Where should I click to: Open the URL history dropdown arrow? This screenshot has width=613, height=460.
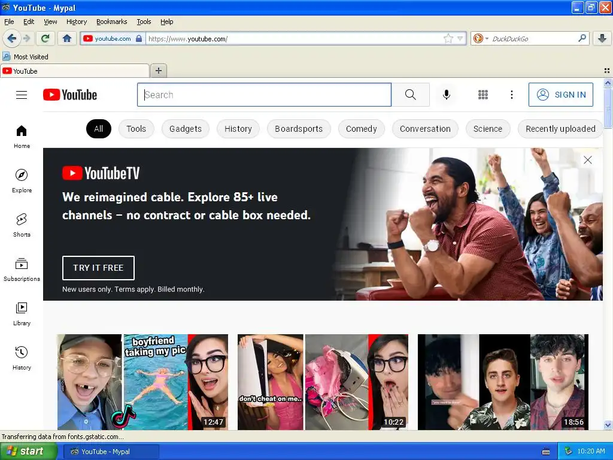(460, 38)
